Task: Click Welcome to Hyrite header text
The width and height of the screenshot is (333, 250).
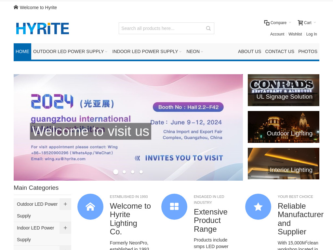Action: click(38, 8)
